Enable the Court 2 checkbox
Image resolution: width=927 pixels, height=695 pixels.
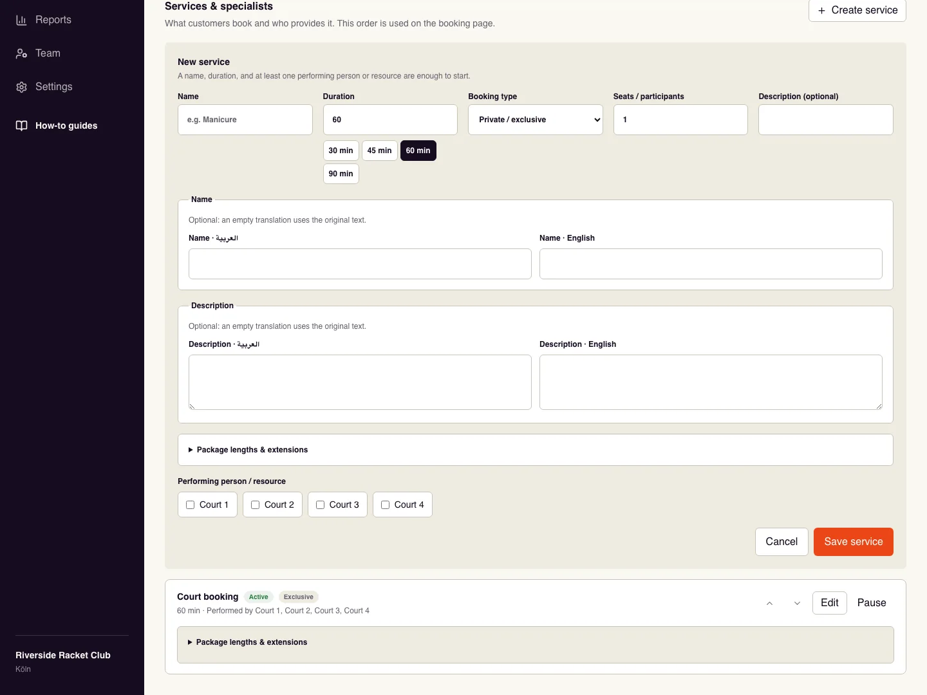point(256,505)
